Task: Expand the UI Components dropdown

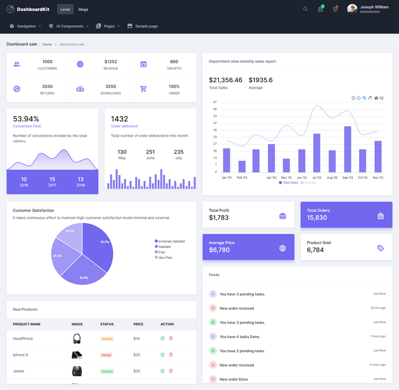Action: (69, 26)
